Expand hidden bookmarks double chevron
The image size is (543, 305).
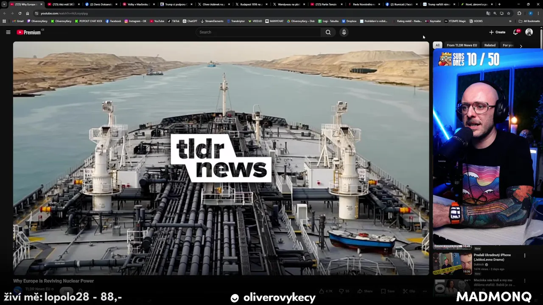click(x=510, y=21)
